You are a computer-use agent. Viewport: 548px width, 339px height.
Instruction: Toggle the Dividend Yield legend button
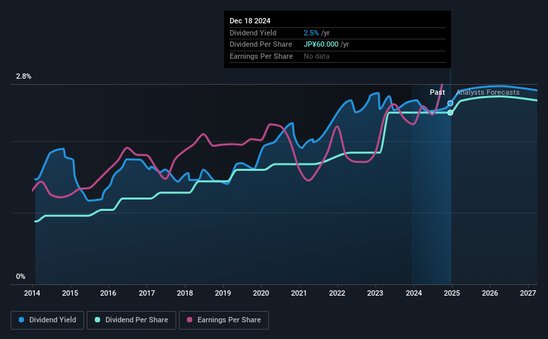[x=47, y=320]
